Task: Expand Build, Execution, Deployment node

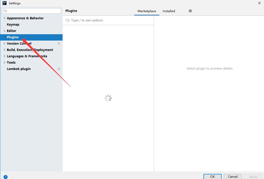Action: pyautogui.click(x=4, y=50)
